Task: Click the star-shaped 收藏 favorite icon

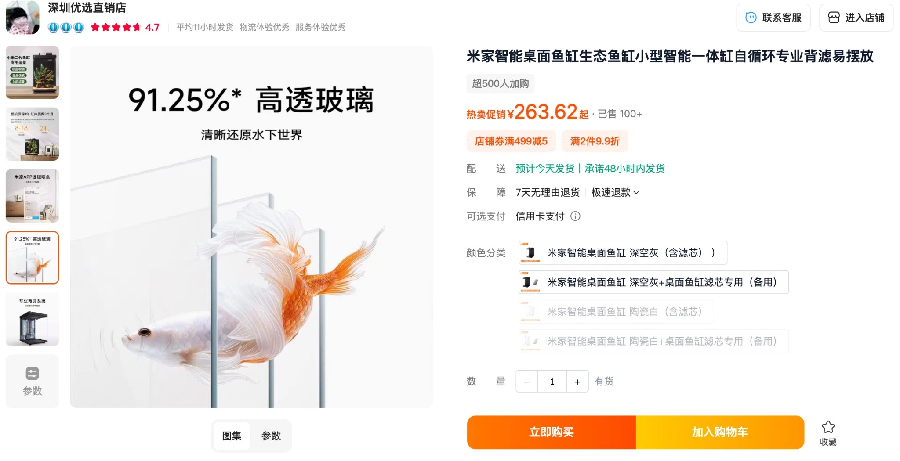Action: pyautogui.click(x=828, y=427)
